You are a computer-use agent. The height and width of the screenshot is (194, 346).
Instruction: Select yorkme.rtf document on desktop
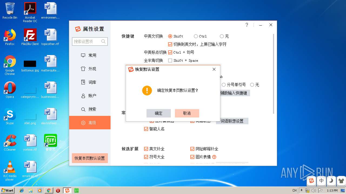(x=30, y=143)
